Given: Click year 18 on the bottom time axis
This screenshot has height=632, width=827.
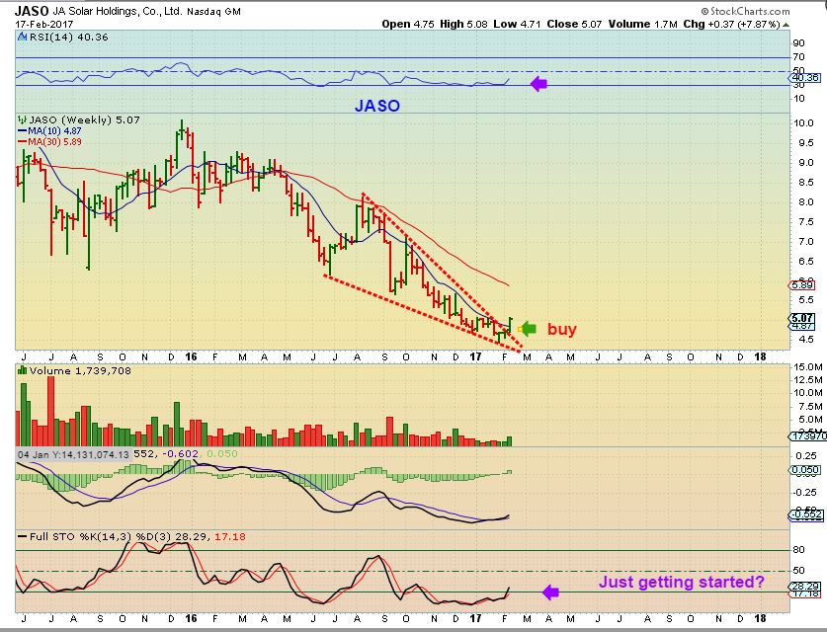Looking at the screenshot, I should tap(760, 618).
